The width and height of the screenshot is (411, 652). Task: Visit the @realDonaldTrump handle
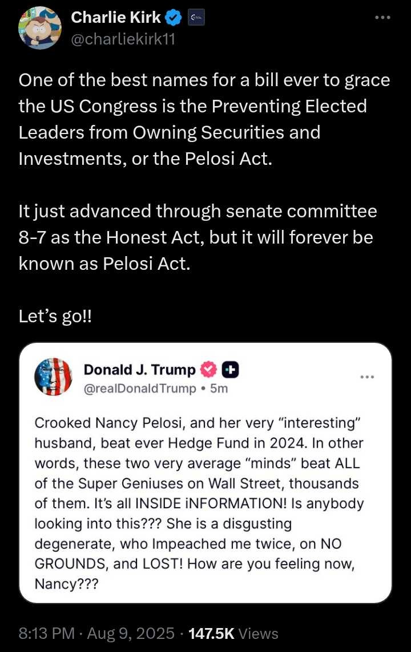click(140, 388)
